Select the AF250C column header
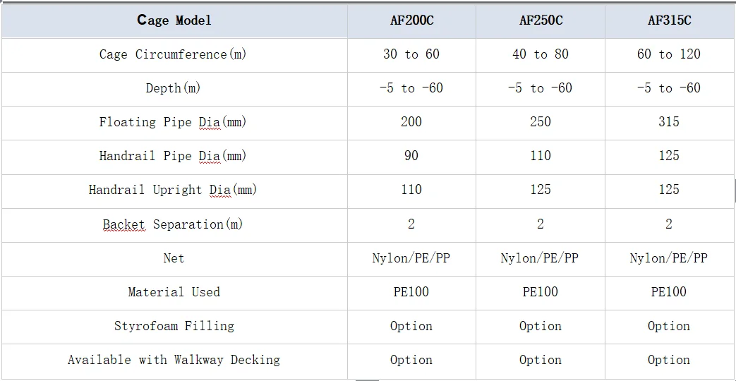 [x=541, y=20]
